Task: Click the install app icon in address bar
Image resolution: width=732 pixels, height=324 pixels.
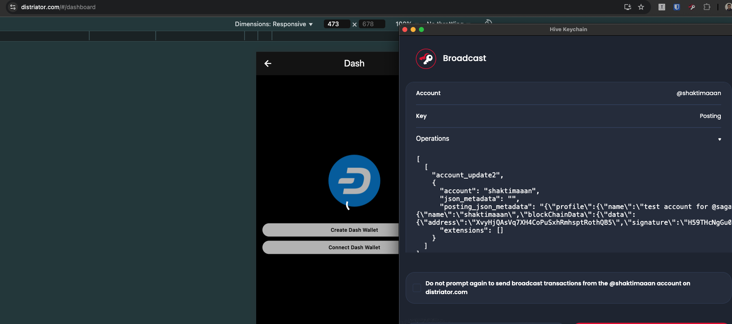Action: click(628, 7)
